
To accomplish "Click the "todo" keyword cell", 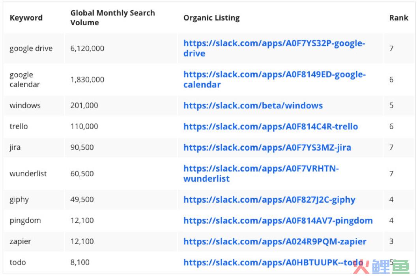I will (18, 262).
